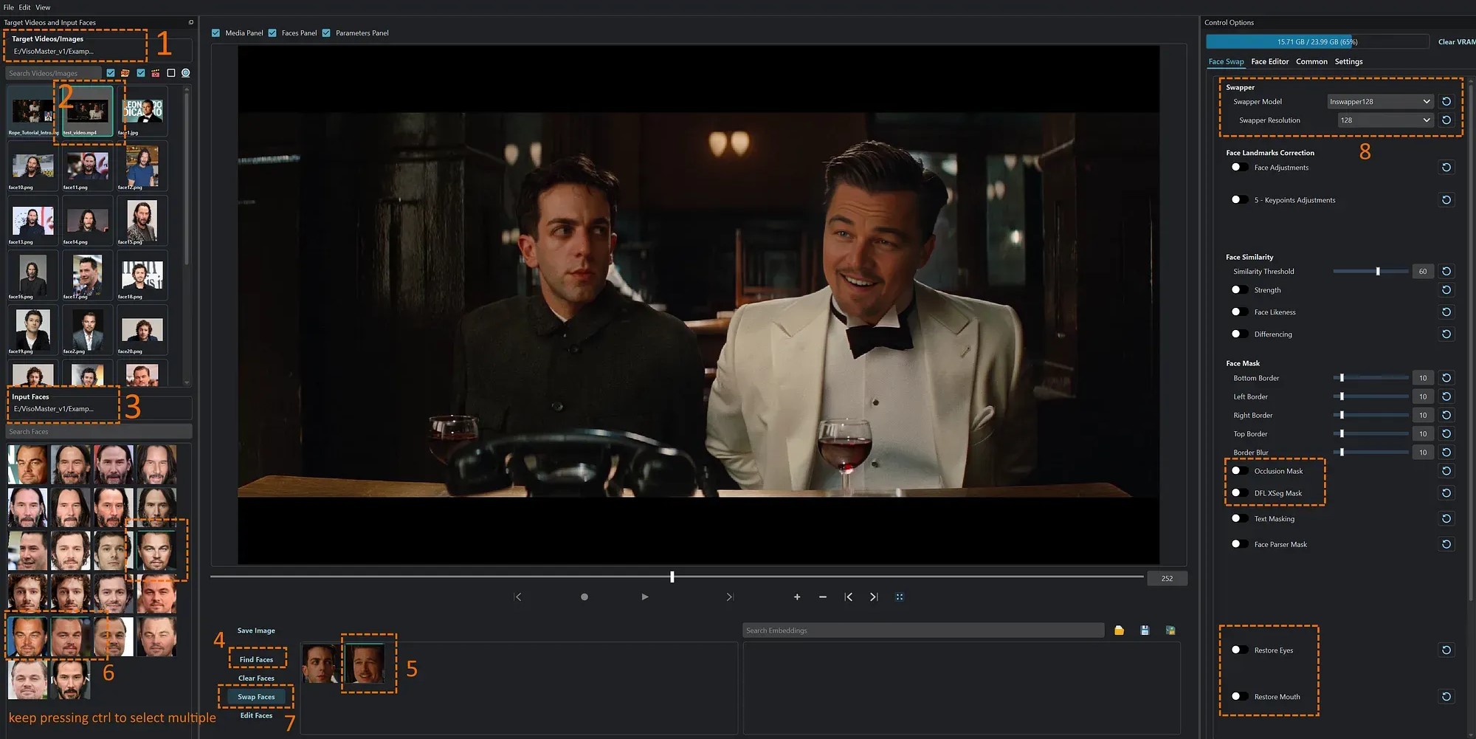Turn on Restore Eyes toggle
This screenshot has width=1476, height=739.
coord(1240,650)
